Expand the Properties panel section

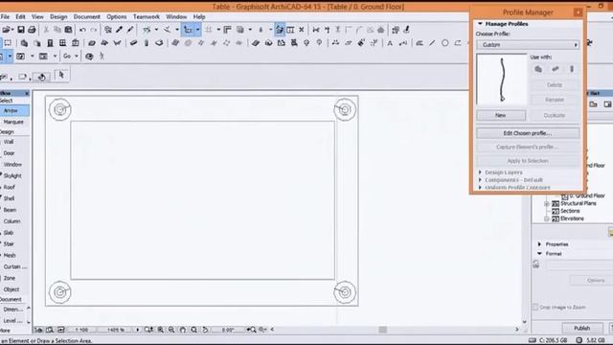(540, 244)
